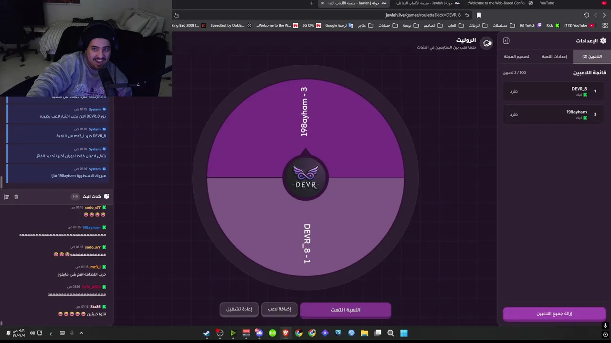Open the تصميم العجلة tab
The width and height of the screenshot is (611, 343).
pyautogui.click(x=516, y=56)
